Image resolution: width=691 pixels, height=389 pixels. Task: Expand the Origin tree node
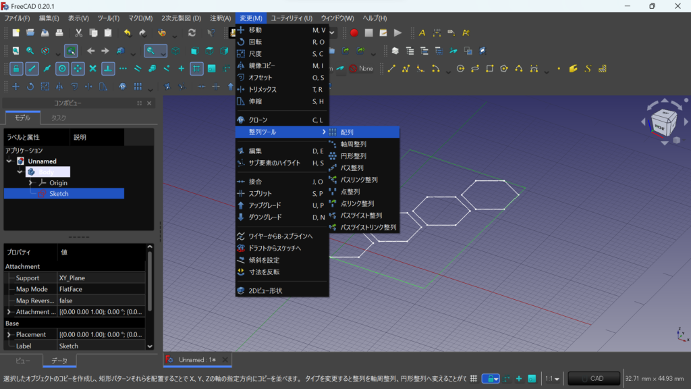pyautogui.click(x=30, y=182)
